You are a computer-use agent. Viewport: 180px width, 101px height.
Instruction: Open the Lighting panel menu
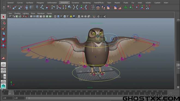click(x=25, y=13)
